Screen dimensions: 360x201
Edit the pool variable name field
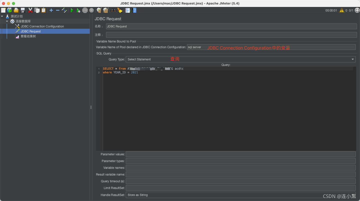point(271,47)
